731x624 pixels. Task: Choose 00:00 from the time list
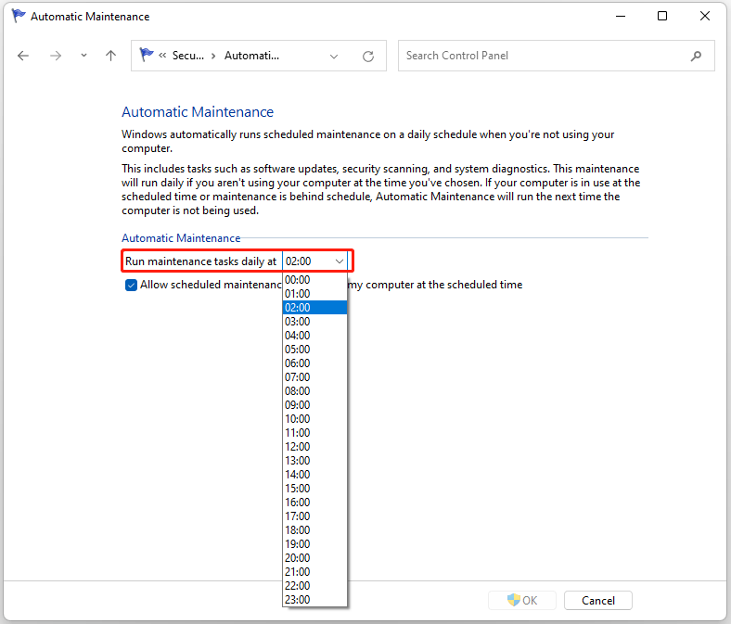[x=314, y=280]
